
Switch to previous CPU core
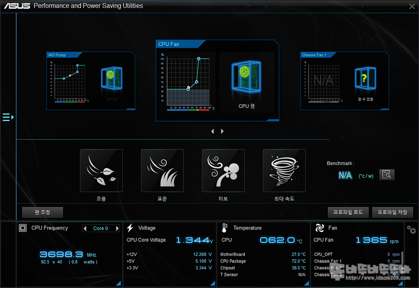point(85,228)
